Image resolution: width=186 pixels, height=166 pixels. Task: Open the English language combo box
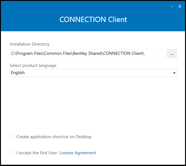click(93, 73)
